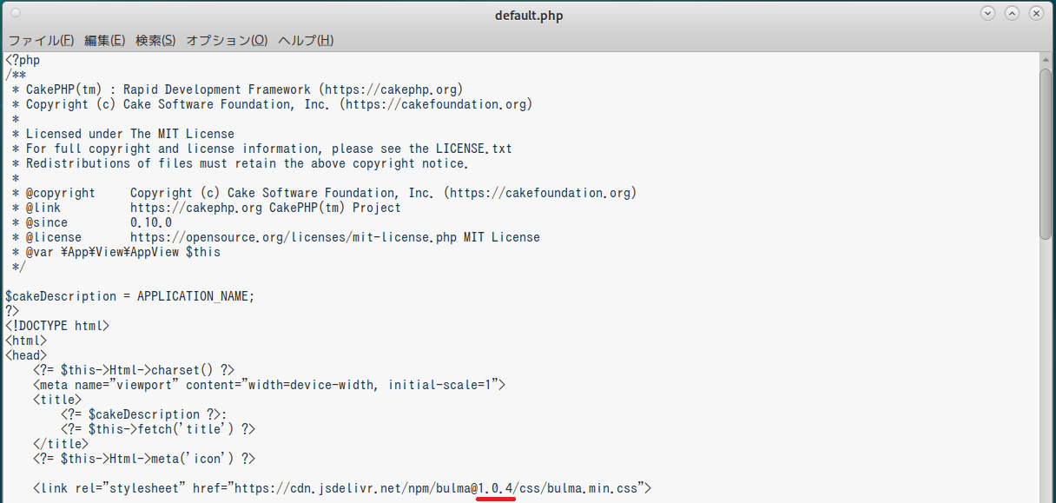Open the ファイル(F) menu
This screenshot has width=1056, height=503.
tap(41, 40)
